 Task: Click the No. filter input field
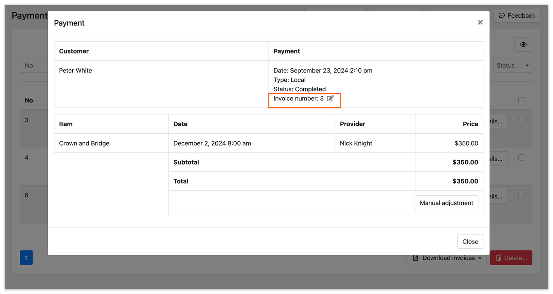point(34,66)
